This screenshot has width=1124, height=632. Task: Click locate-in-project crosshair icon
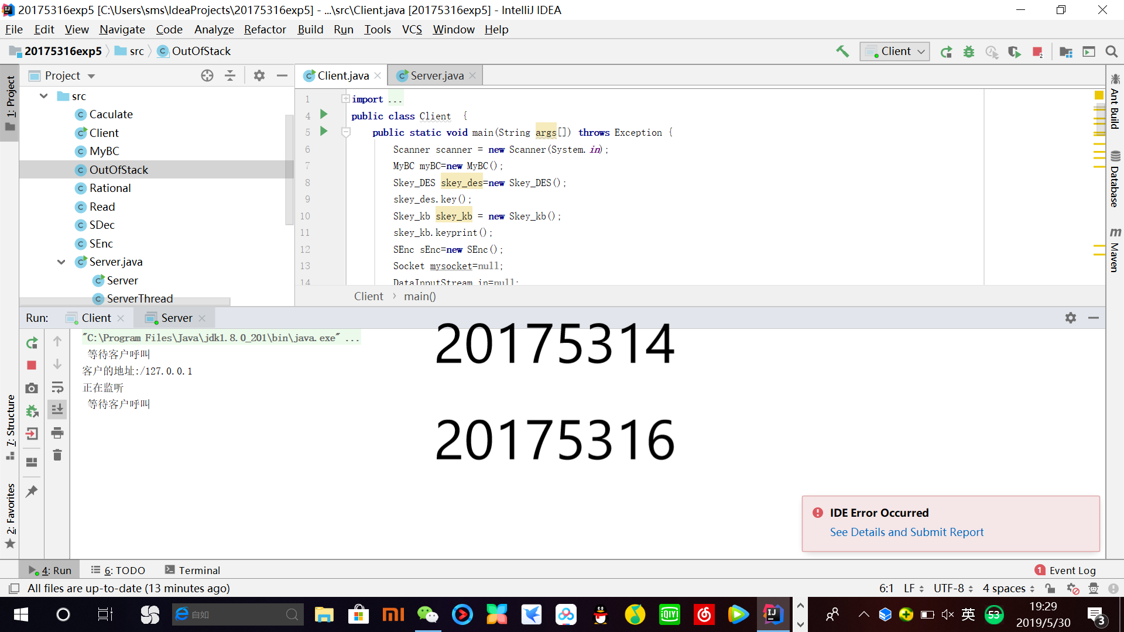coord(207,75)
